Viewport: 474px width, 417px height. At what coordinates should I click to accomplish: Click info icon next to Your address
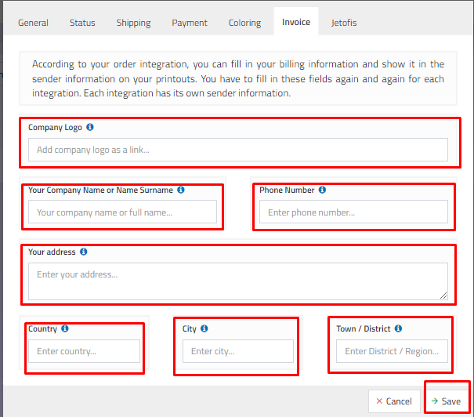[84, 252]
